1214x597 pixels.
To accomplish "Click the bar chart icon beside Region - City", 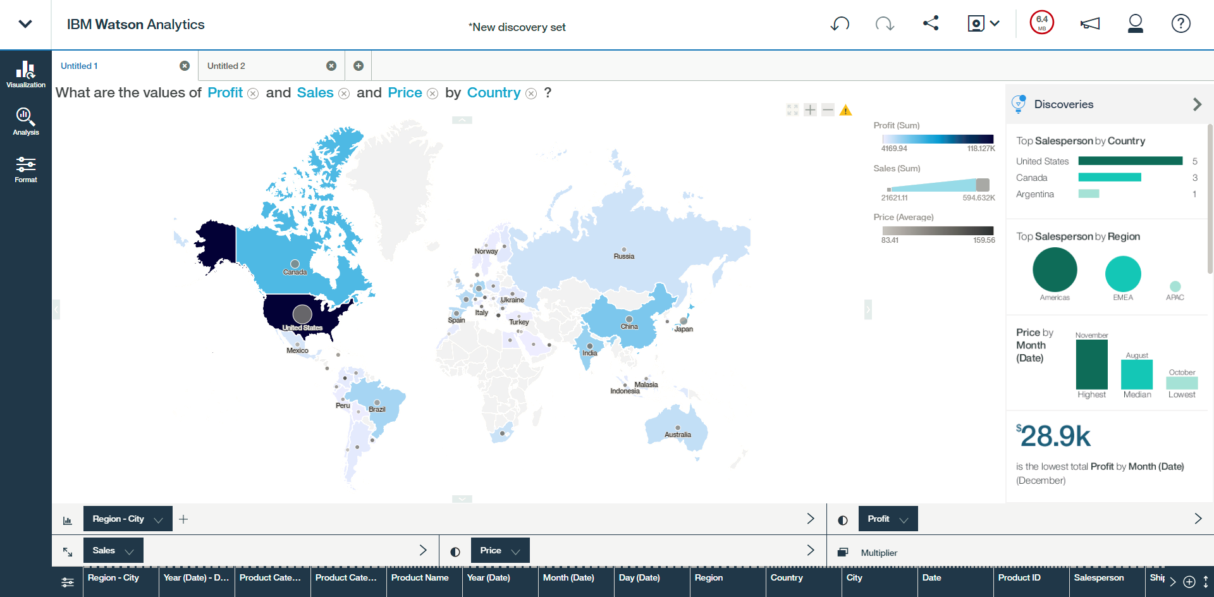I will [x=68, y=520].
